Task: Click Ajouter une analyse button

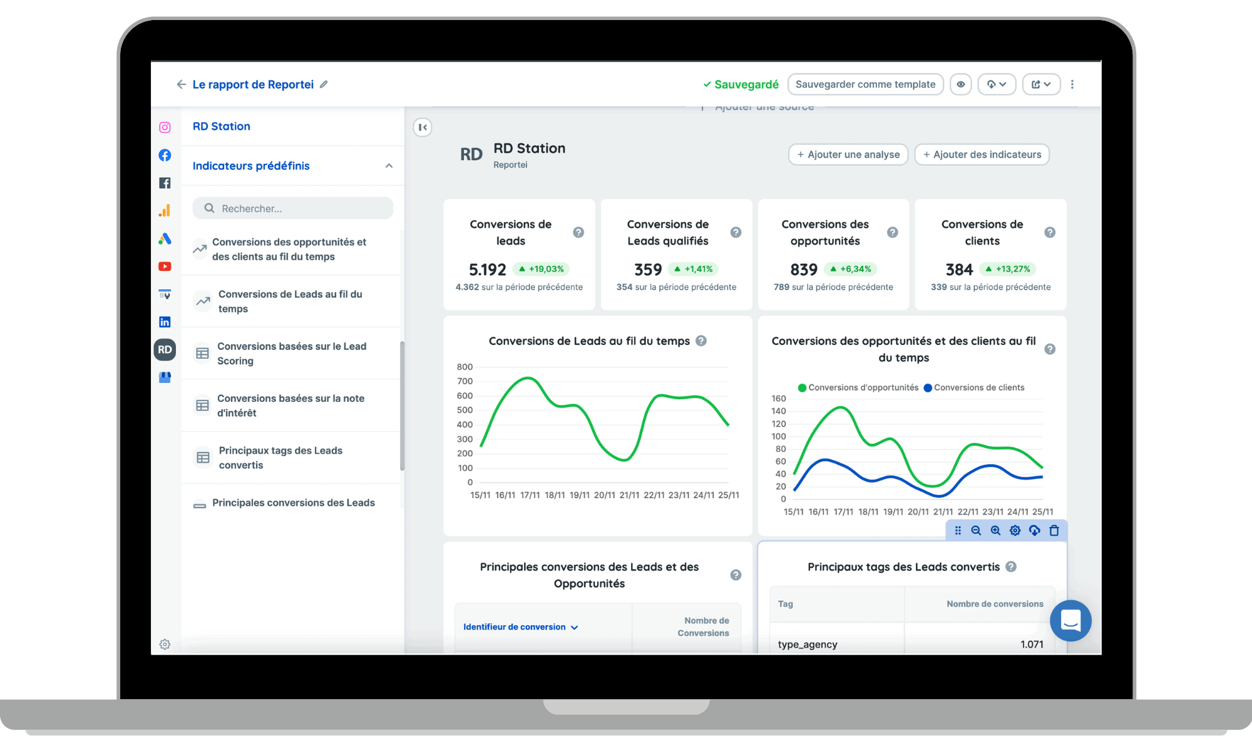Action: tap(848, 155)
